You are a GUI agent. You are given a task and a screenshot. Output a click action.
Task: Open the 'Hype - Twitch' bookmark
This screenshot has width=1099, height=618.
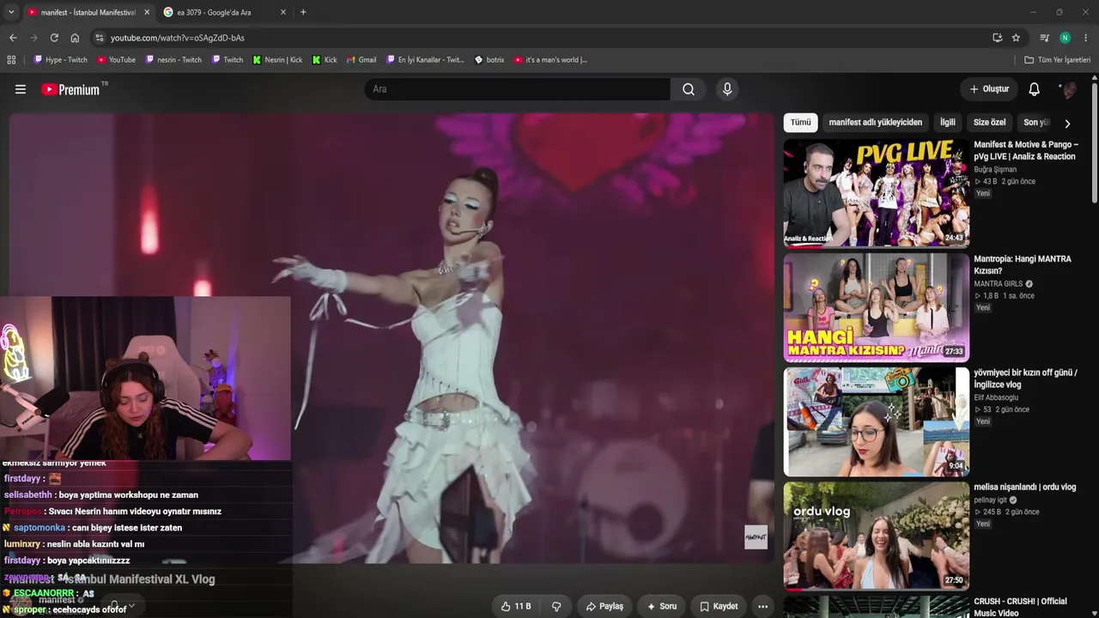tap(60, 60)
